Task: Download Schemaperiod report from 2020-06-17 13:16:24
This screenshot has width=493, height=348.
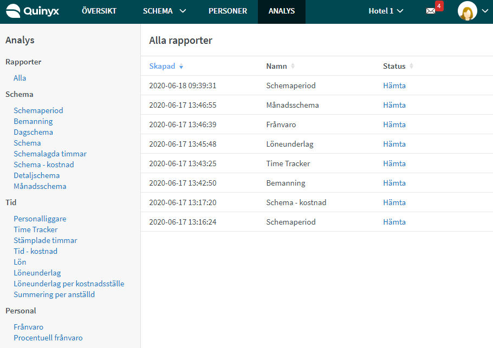Action: coord(394,222)
